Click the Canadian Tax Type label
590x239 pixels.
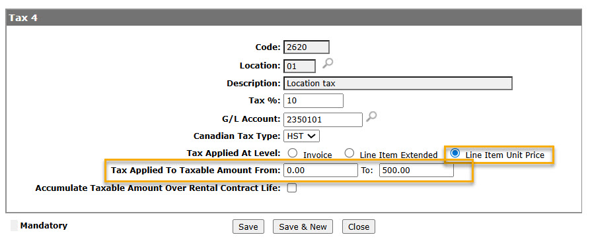tap(237, 136)
